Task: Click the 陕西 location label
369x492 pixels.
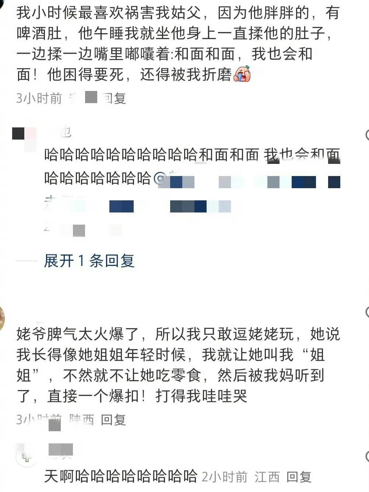Action: [x=82, y=419]
